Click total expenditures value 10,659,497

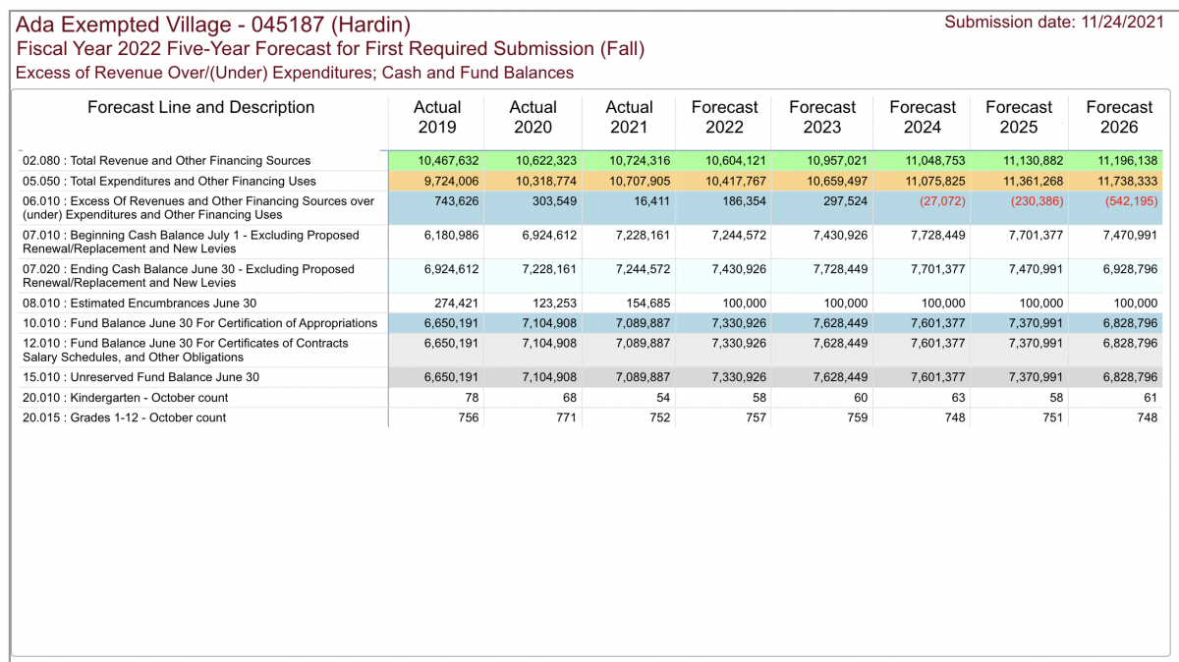pos(836,181)
